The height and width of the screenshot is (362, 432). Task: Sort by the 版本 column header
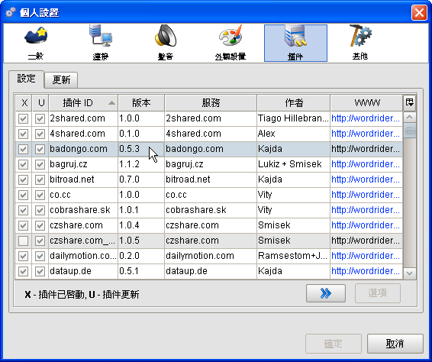click(141, 103)
